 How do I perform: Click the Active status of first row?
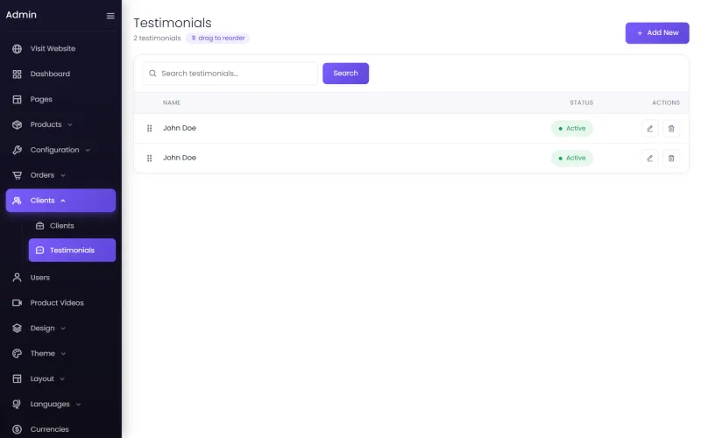tap(572, 129)
